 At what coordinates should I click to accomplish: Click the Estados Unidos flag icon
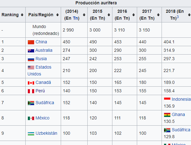click(31, 67)
